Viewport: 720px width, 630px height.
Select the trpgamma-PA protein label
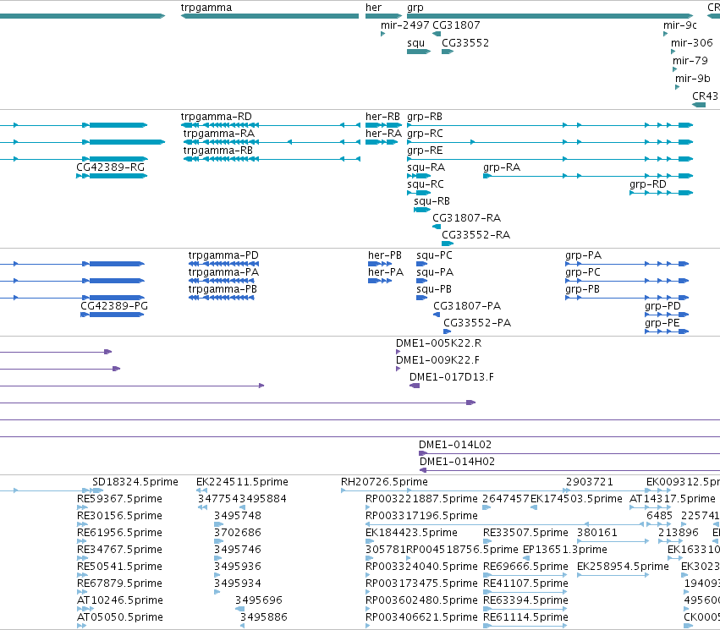coord(223,272)
